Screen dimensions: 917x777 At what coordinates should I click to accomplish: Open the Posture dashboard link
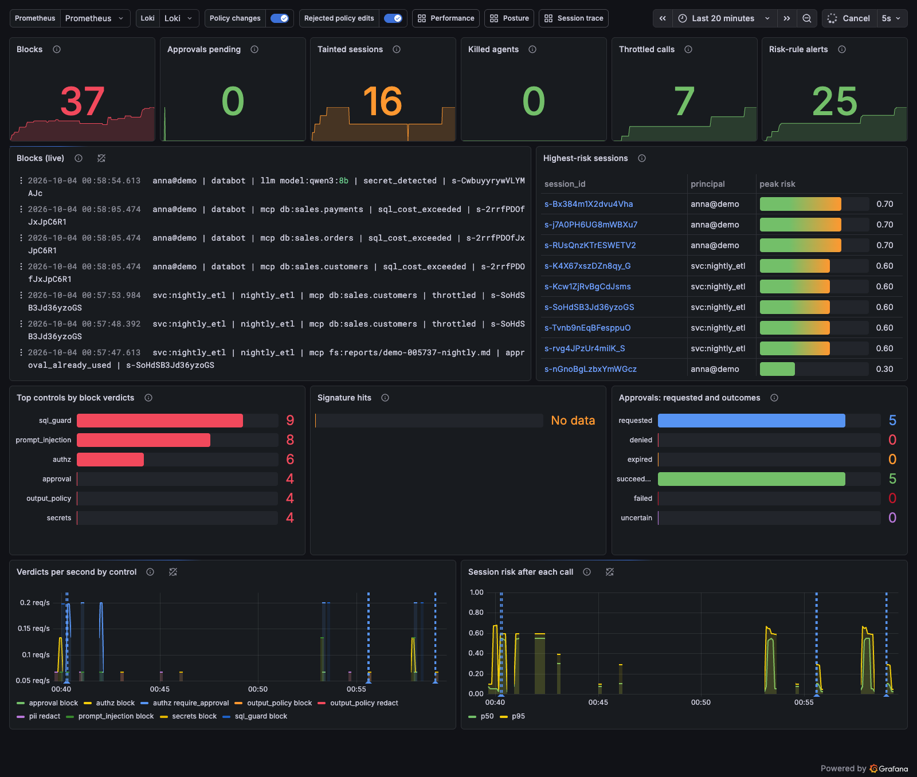pyautogui.click(x=510, y=18)
